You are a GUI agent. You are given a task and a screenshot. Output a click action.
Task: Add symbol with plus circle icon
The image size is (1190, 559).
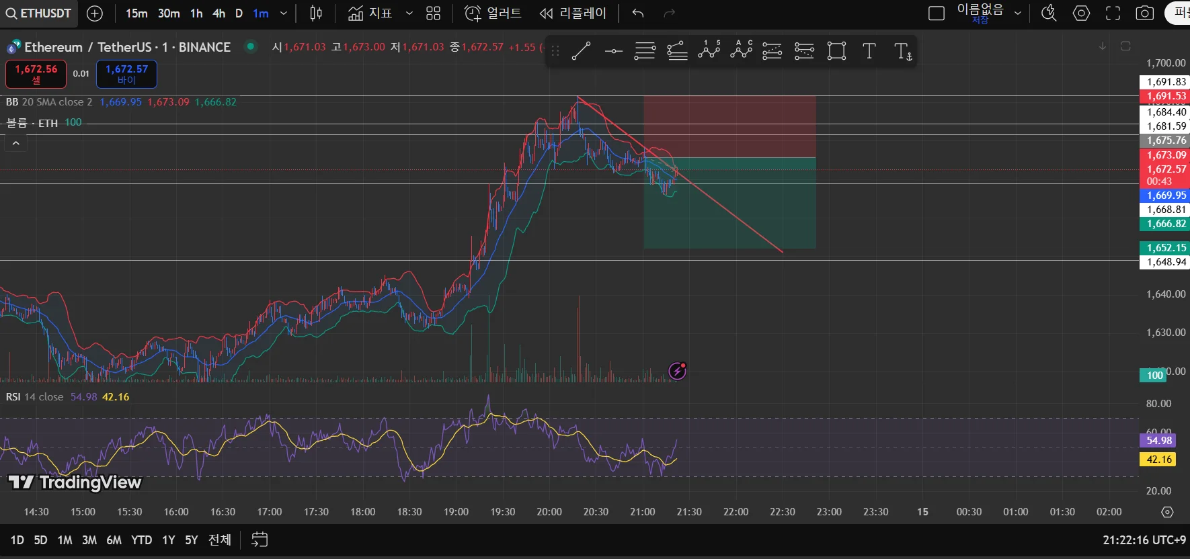(95, 13)
